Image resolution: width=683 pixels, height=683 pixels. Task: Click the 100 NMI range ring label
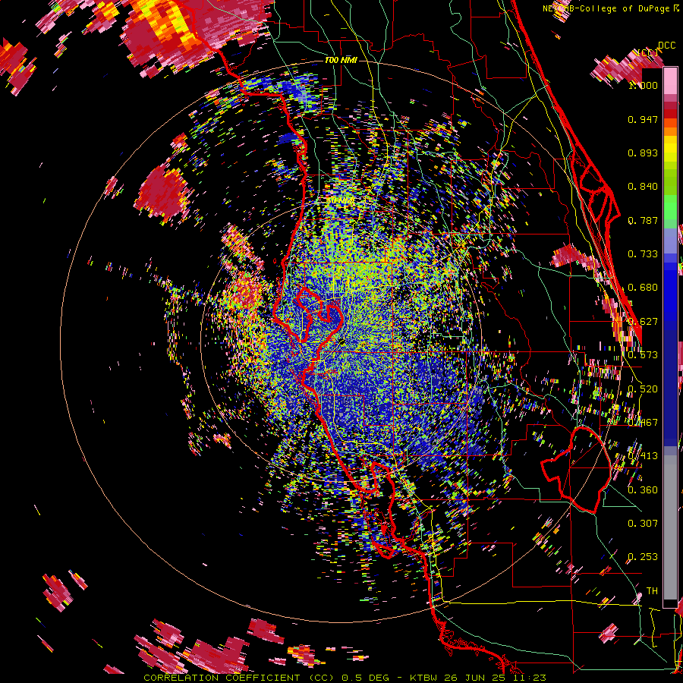coord(341,60)
